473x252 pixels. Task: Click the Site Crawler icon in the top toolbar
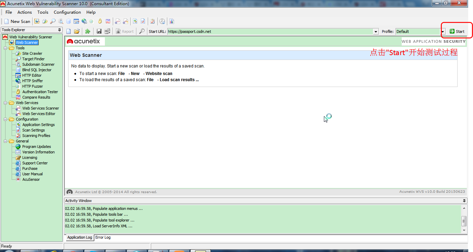pos(45,21)
